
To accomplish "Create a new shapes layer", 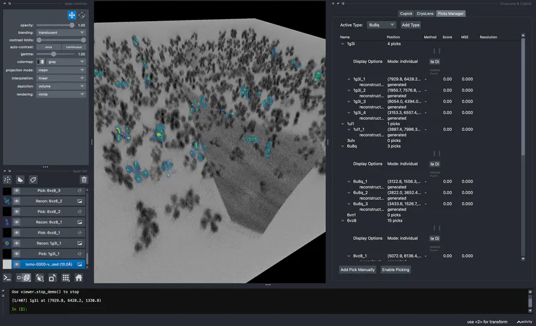I will pos(20,179).
